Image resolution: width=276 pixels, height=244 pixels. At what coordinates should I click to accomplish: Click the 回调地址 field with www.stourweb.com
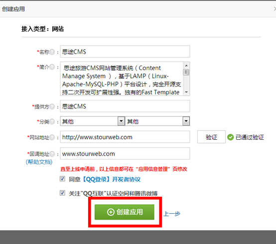(x=125, y=154)
